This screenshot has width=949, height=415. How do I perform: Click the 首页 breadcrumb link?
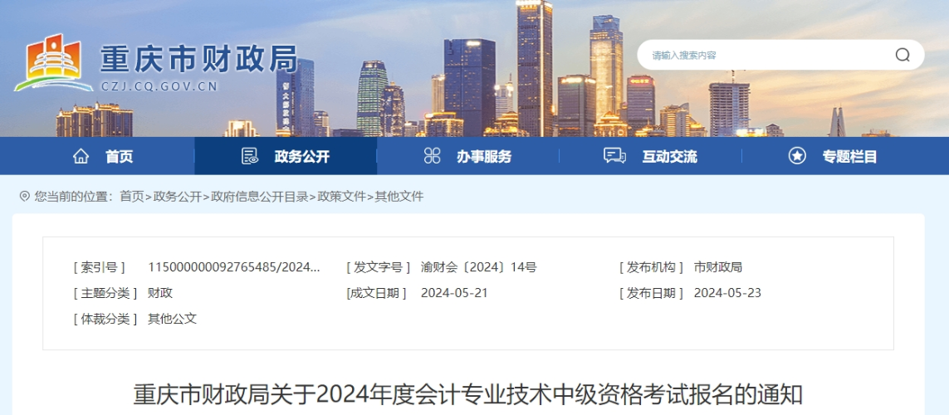tap(131, 197)
